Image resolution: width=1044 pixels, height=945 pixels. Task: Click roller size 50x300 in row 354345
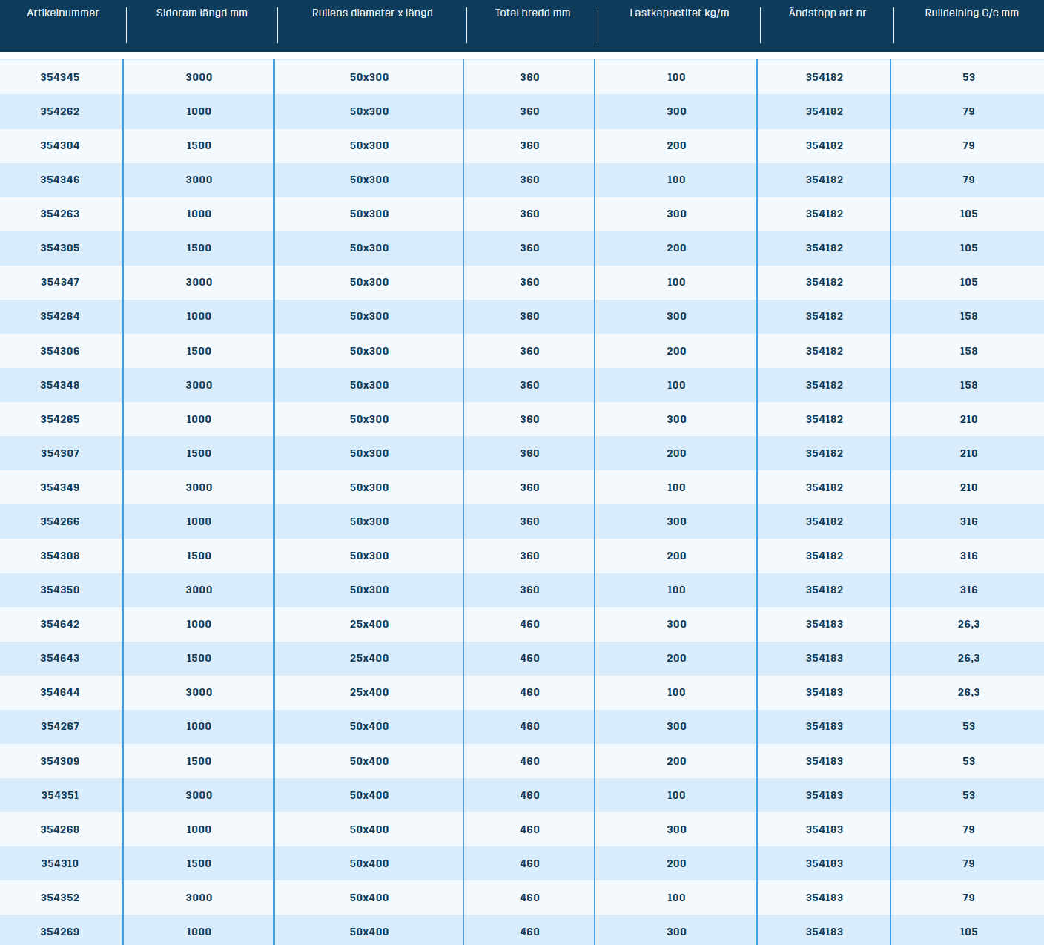(x=369, y=77)
